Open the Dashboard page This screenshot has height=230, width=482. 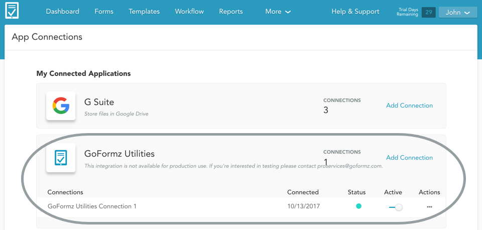click(x=63, y=12)
